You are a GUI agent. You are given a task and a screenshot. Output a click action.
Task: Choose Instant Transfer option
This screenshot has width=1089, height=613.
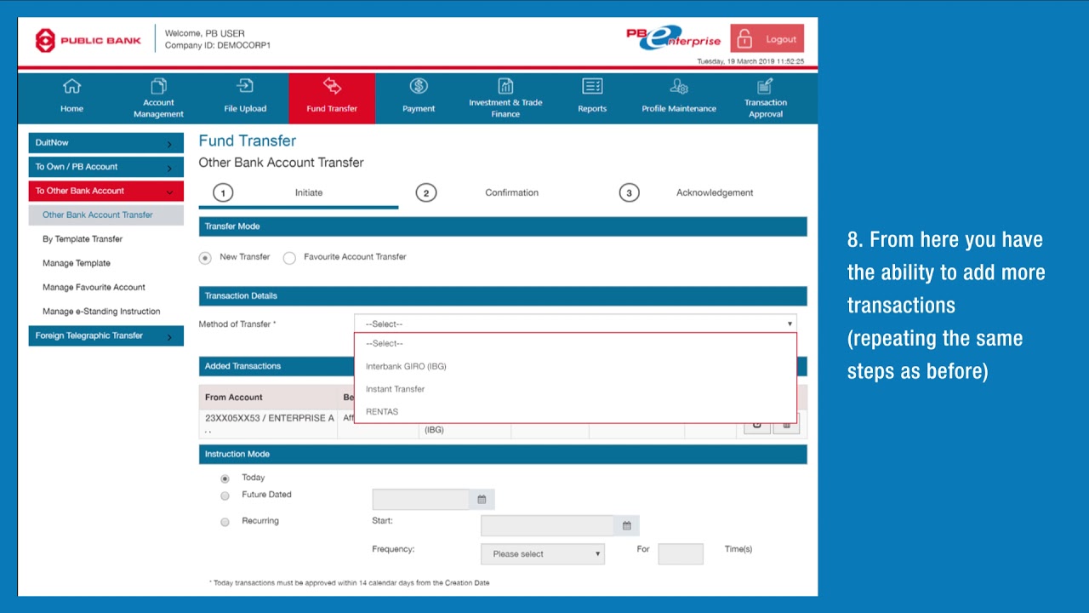coord(575,389)
